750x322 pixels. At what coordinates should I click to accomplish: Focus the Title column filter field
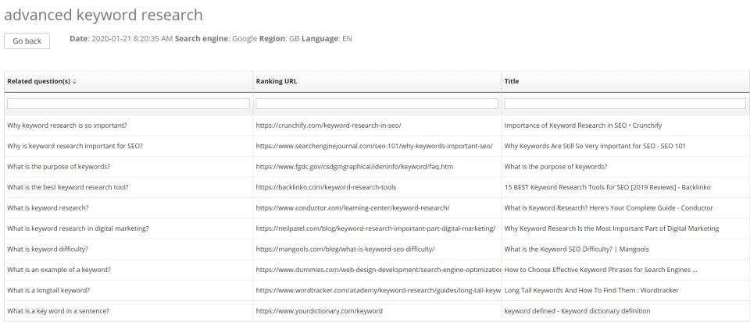point(625,104)
